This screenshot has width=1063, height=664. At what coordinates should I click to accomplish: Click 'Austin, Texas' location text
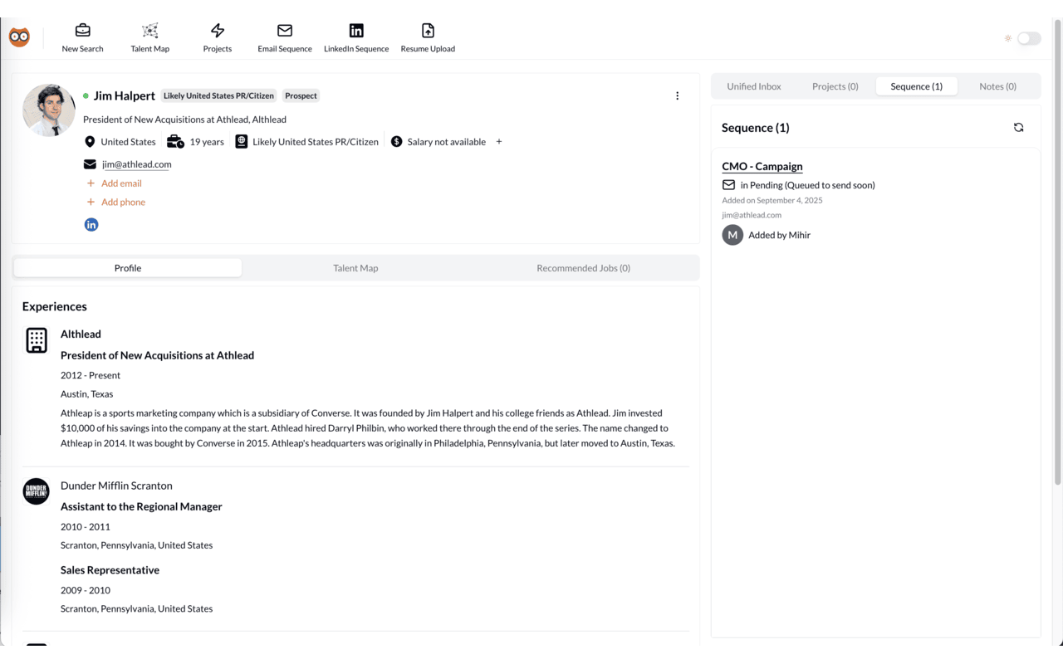tap(87, 394)
